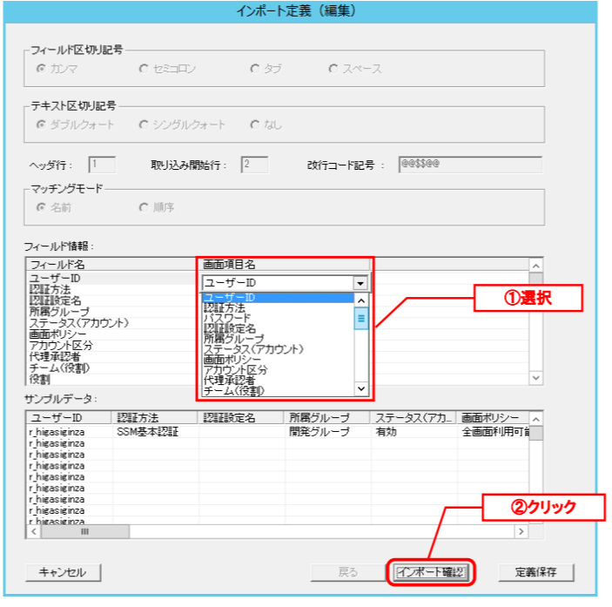Screen dimensions: 612x607
Task: Choose ユーザーID in the dropdown list
Action: (278, 298)
